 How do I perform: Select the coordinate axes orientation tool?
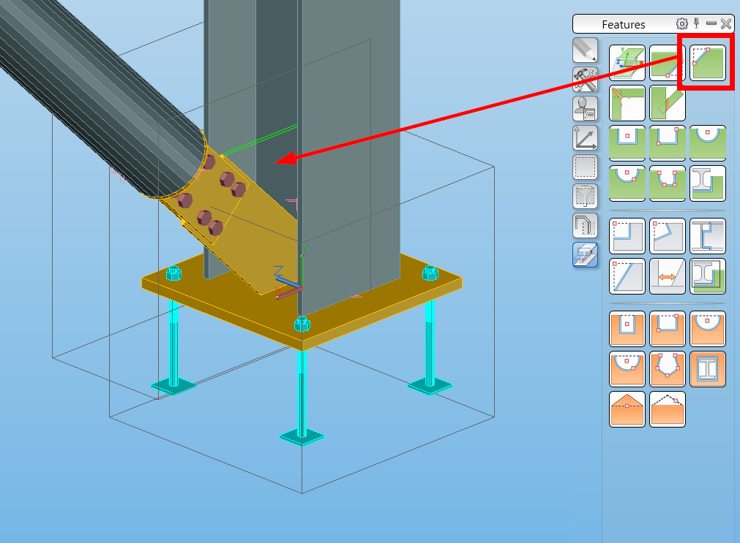point(585,138)
